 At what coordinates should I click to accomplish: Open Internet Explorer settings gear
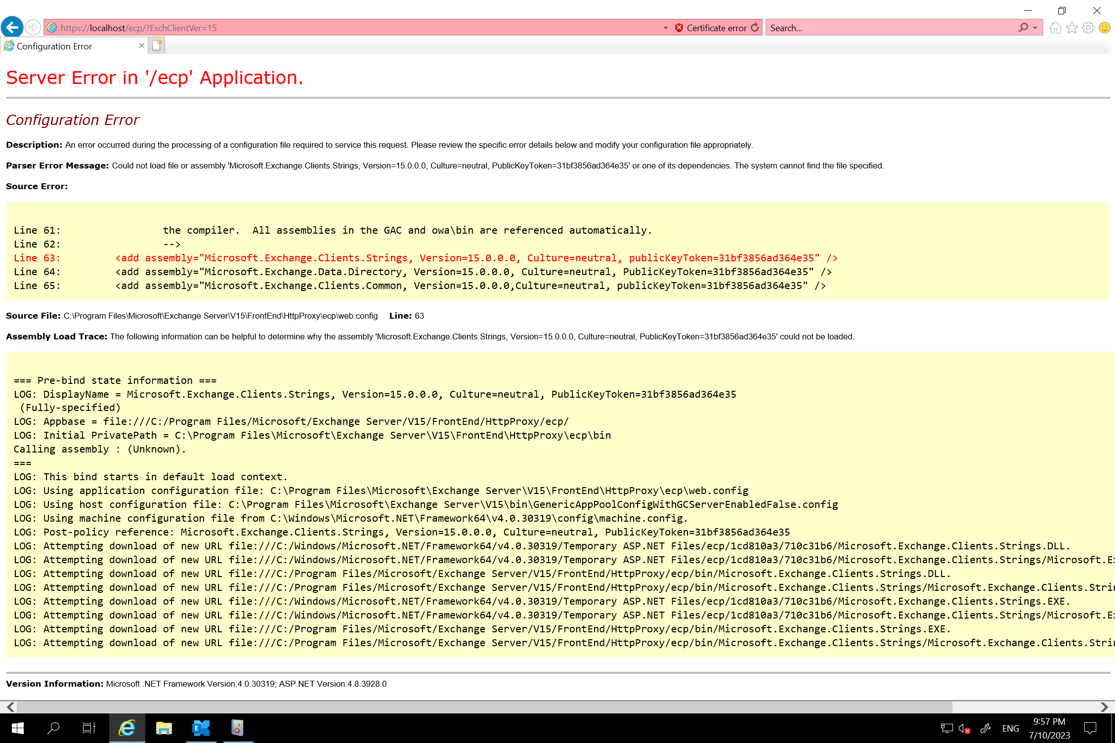[1087, 28]
